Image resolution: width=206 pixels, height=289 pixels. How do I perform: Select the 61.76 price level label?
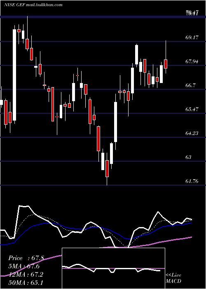tap(192, 181)
